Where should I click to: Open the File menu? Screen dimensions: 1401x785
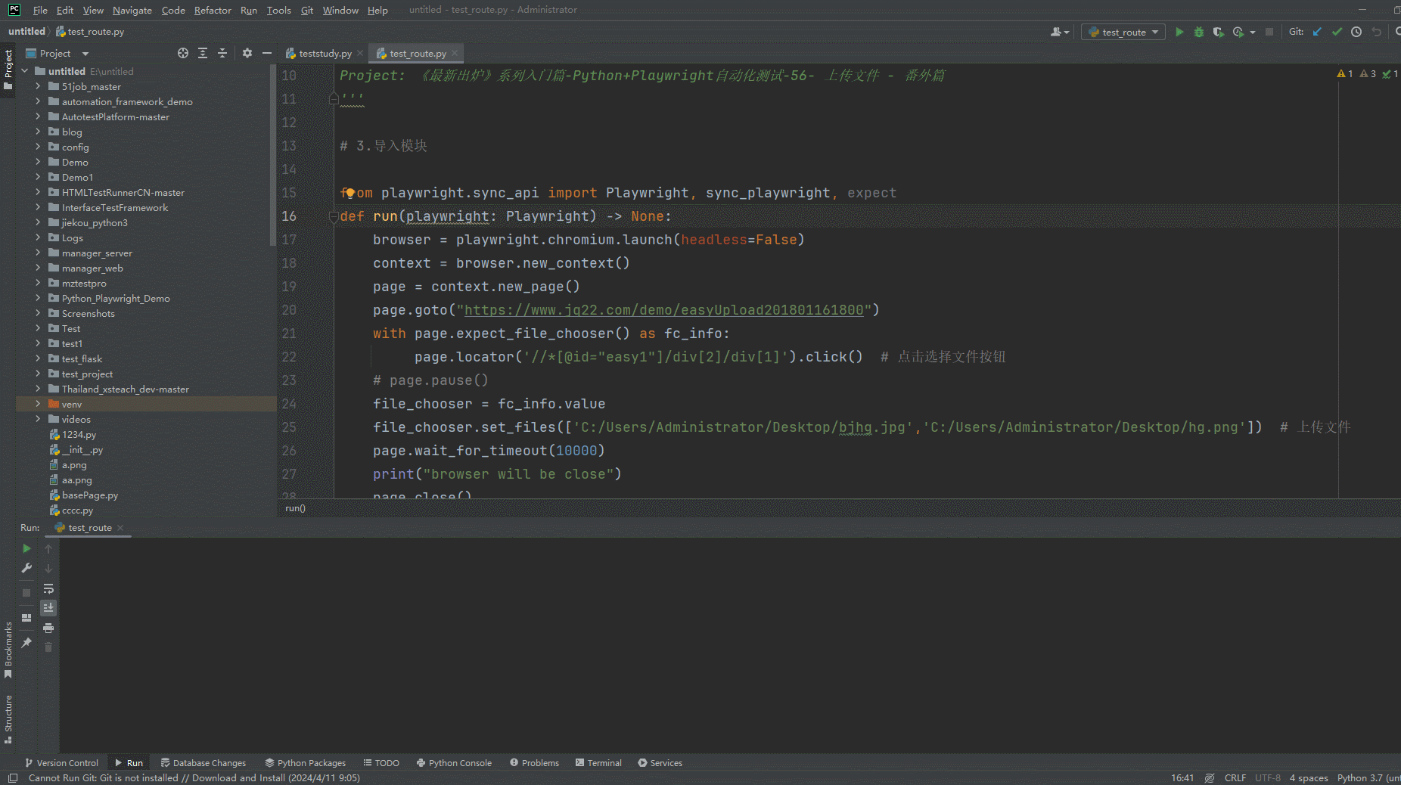pos(40,10)
